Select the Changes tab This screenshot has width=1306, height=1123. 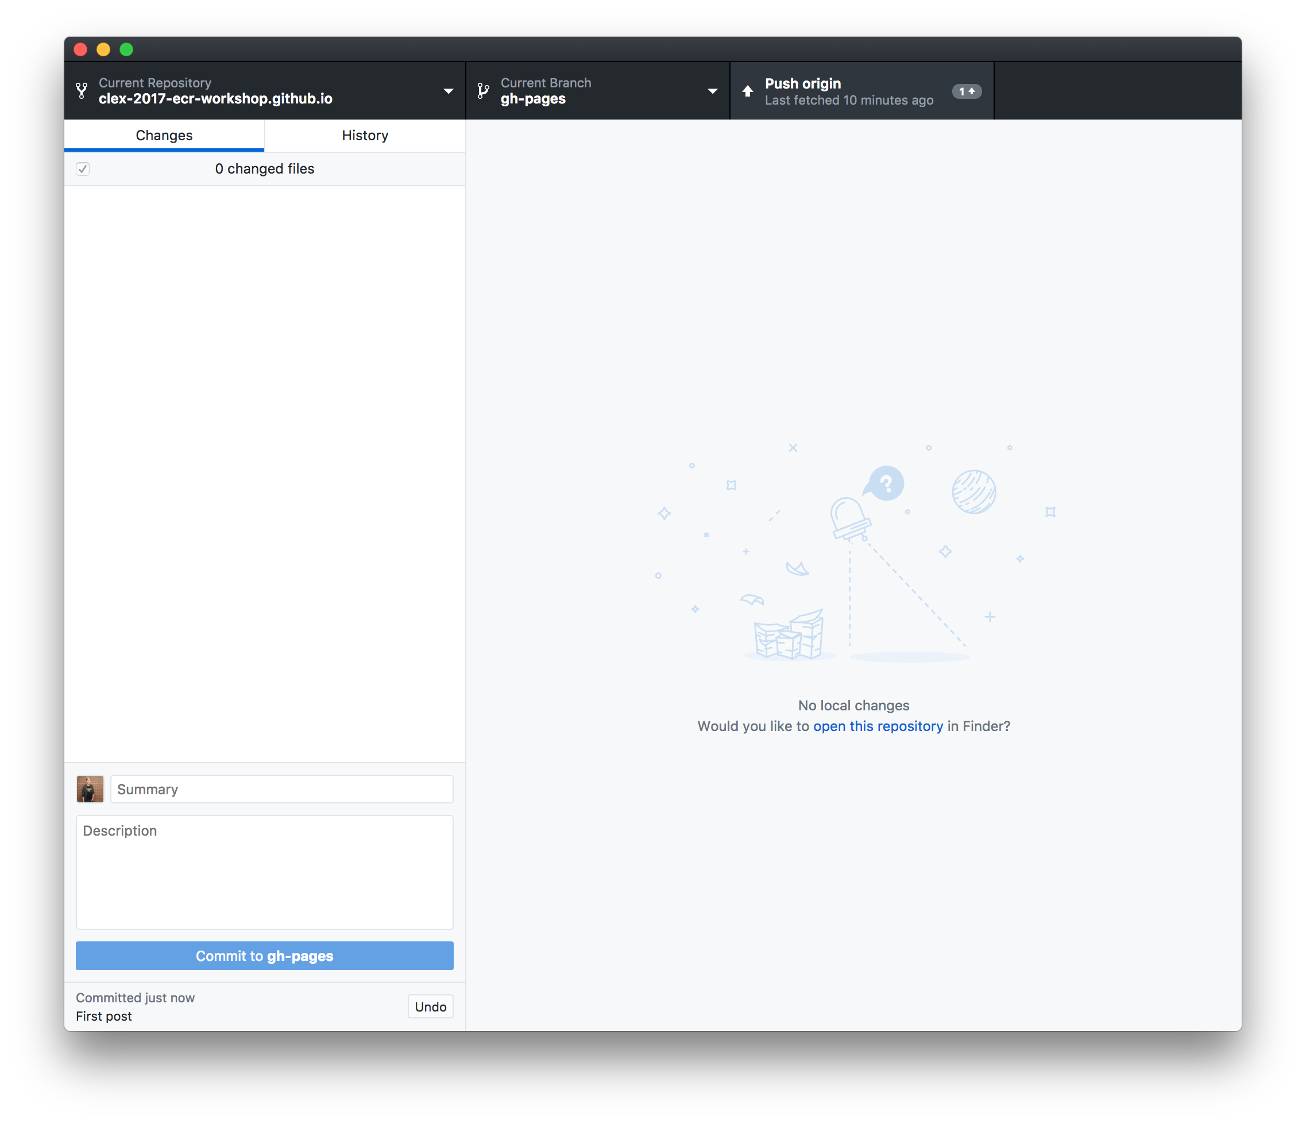[164, 136]
